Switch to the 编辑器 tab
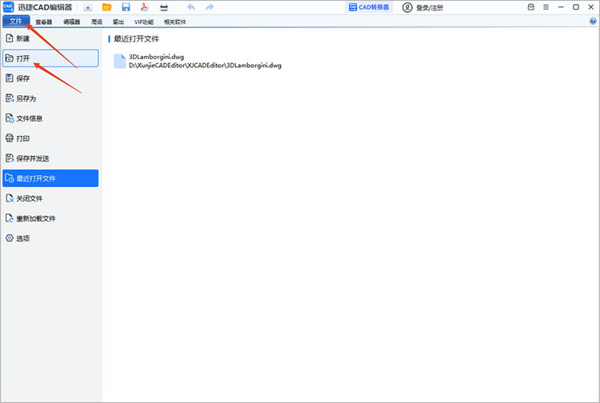600x403 pixels. pos(71,22)
